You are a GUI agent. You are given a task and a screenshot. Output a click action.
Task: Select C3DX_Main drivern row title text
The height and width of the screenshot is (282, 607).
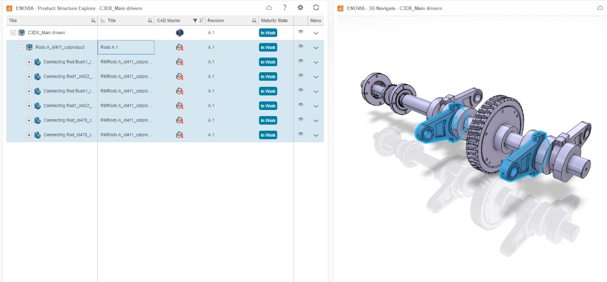tap(47, 33)
